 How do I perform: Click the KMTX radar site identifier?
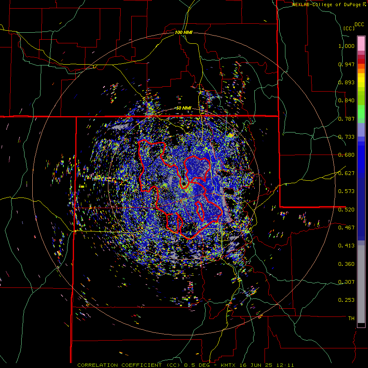click(229, 365)
